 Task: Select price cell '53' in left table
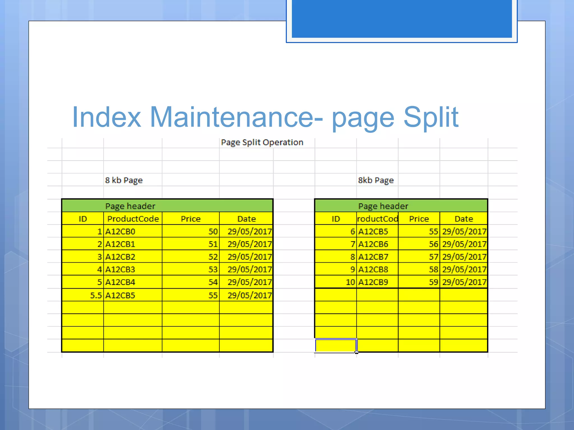tap(191, 269)
